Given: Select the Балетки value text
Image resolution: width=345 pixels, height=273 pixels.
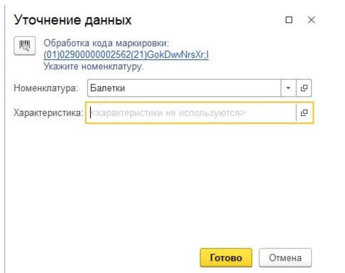Looking at the screenshot, I should click(x=107, y=88).
